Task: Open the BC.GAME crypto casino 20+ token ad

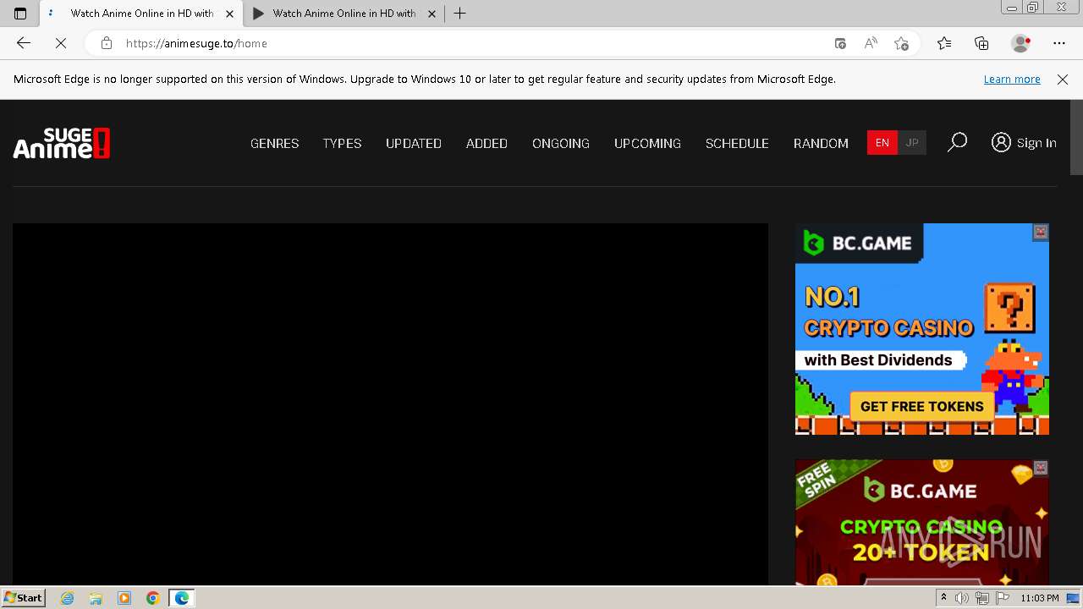Action: point(922,523)
